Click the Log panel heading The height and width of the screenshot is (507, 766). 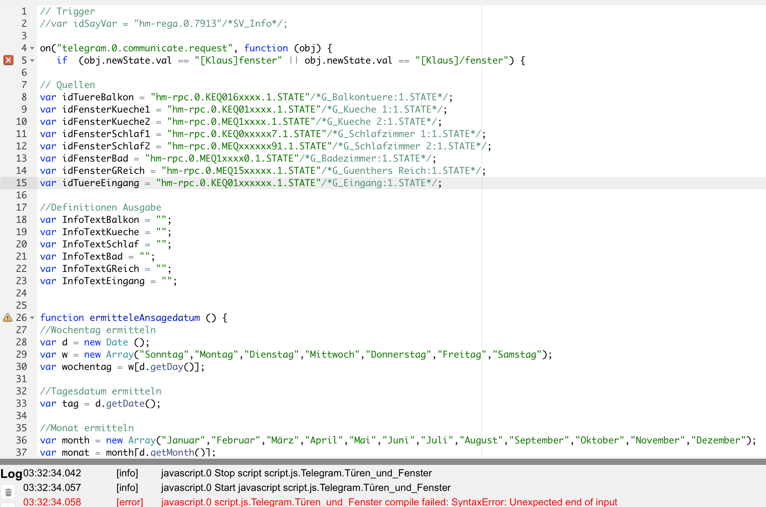click(x=11, y=474)
